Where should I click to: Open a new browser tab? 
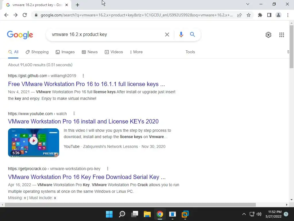click(78, 5)
